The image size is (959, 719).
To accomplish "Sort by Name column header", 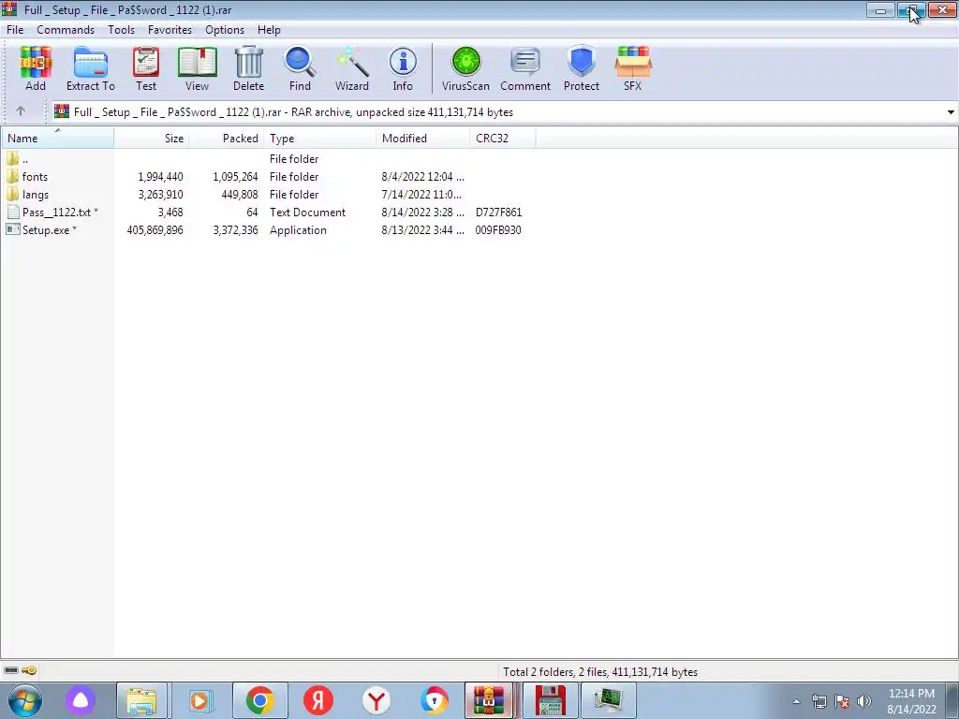I will click(x=57, y=139).
